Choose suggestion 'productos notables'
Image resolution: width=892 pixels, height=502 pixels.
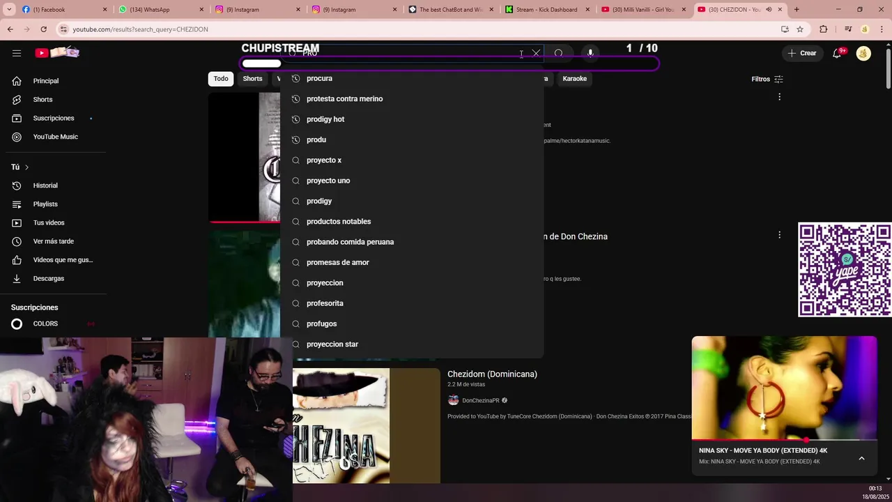coord(412,222)
